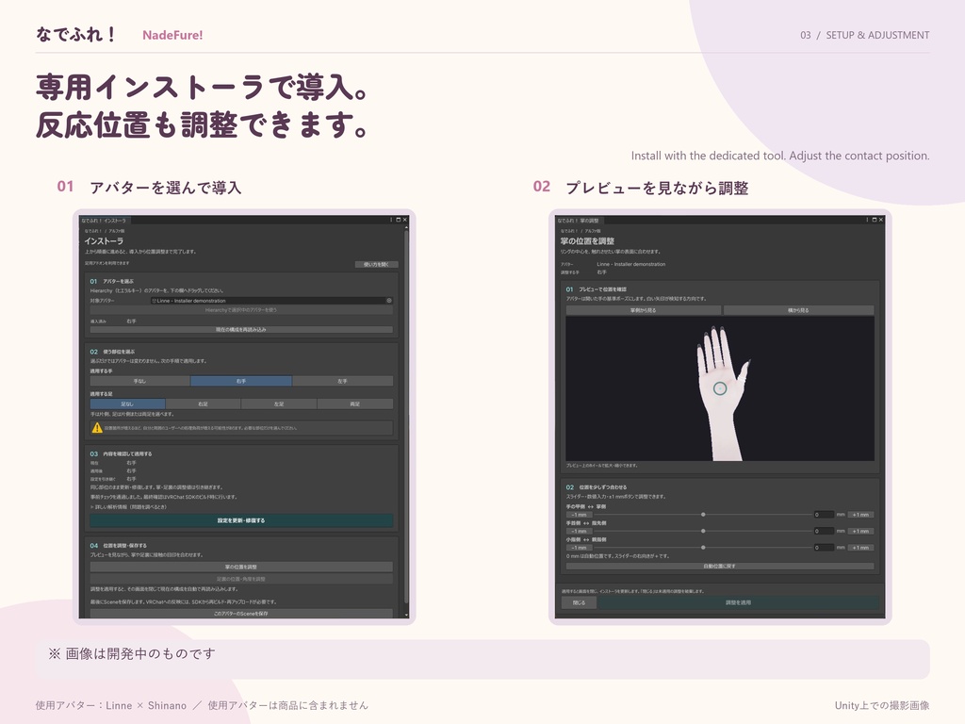Click -1 mm for 小指側↔親指側 slider
965x724 pixels.
(580, 548)
